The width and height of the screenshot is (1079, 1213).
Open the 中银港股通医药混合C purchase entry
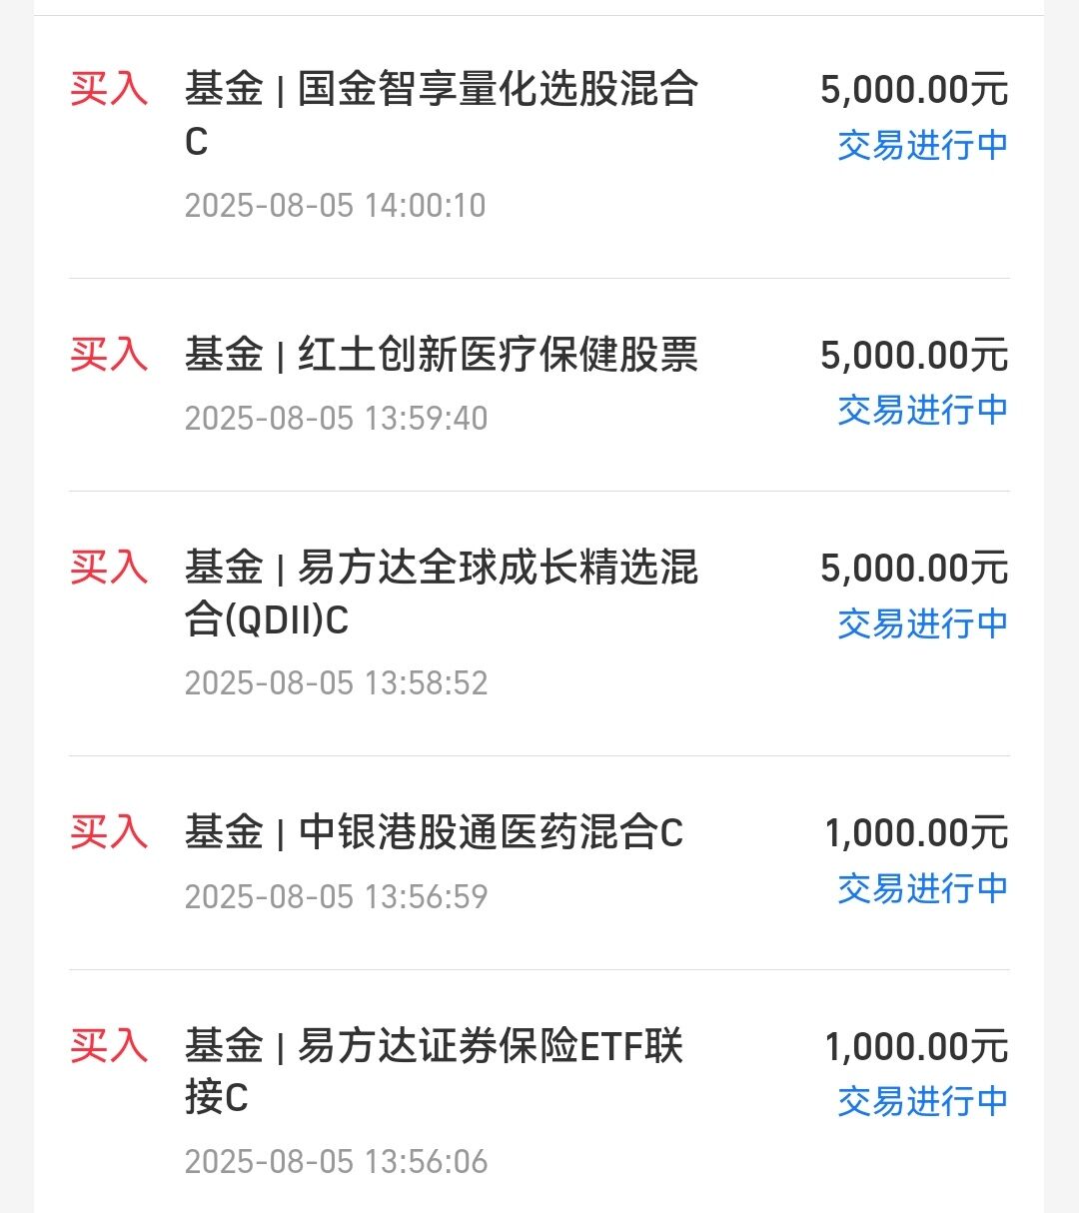click(x=539, y=863)
